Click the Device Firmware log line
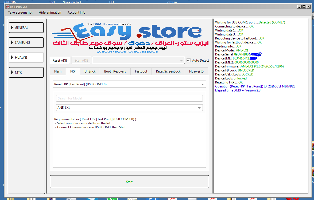The height and width of the screenshot is (200, 314). [249, 66]
